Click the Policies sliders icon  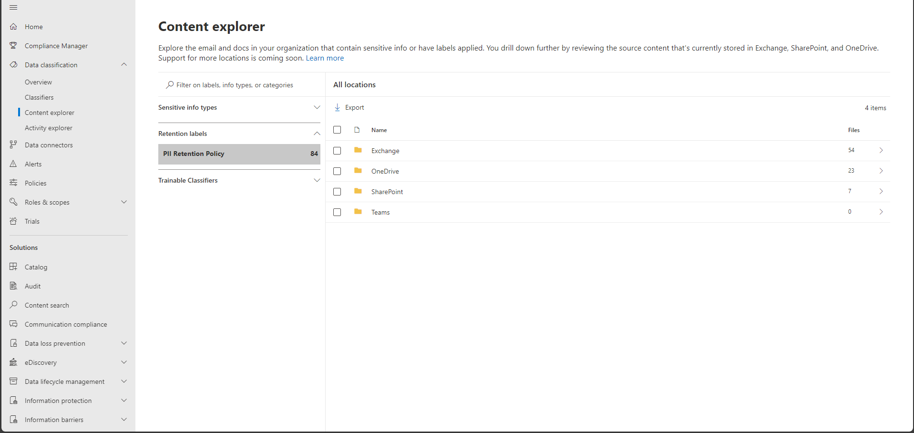tap(13, 183)
